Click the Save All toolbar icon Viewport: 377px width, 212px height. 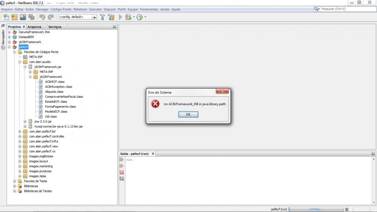[31, 17]
